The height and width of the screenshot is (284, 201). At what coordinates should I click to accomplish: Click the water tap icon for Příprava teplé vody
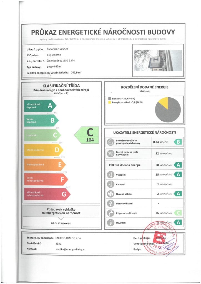[110, 213]
